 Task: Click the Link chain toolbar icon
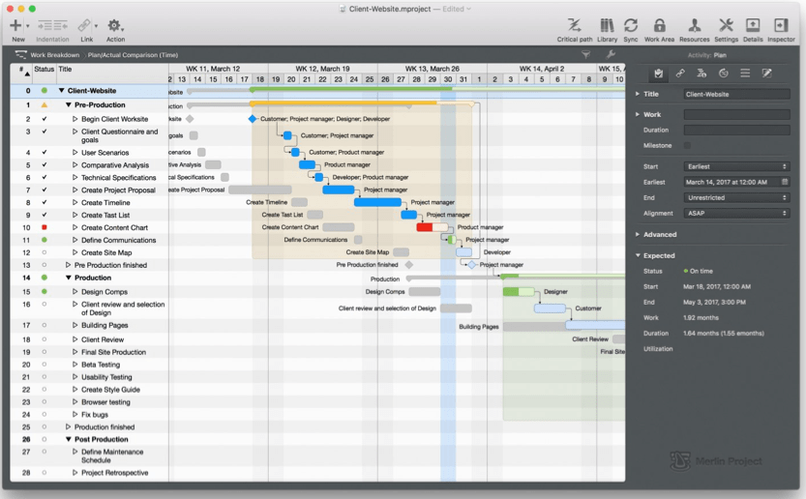(84, 25)
